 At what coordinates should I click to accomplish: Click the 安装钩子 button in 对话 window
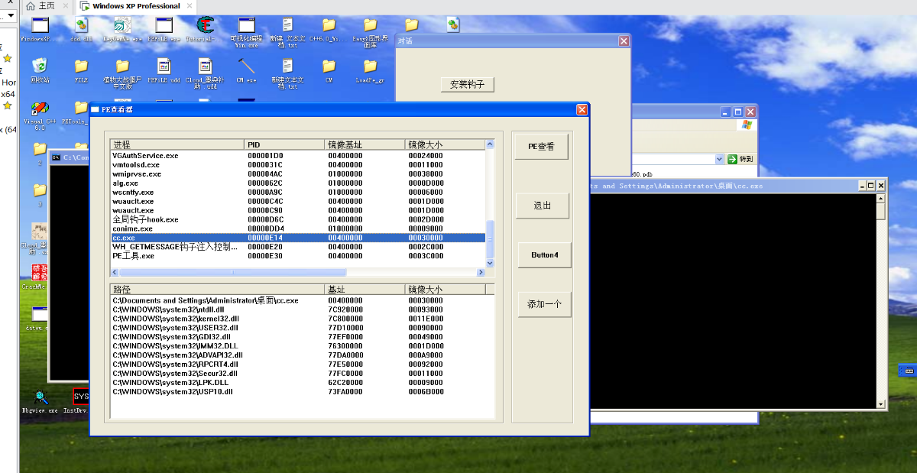pos(468,84)
